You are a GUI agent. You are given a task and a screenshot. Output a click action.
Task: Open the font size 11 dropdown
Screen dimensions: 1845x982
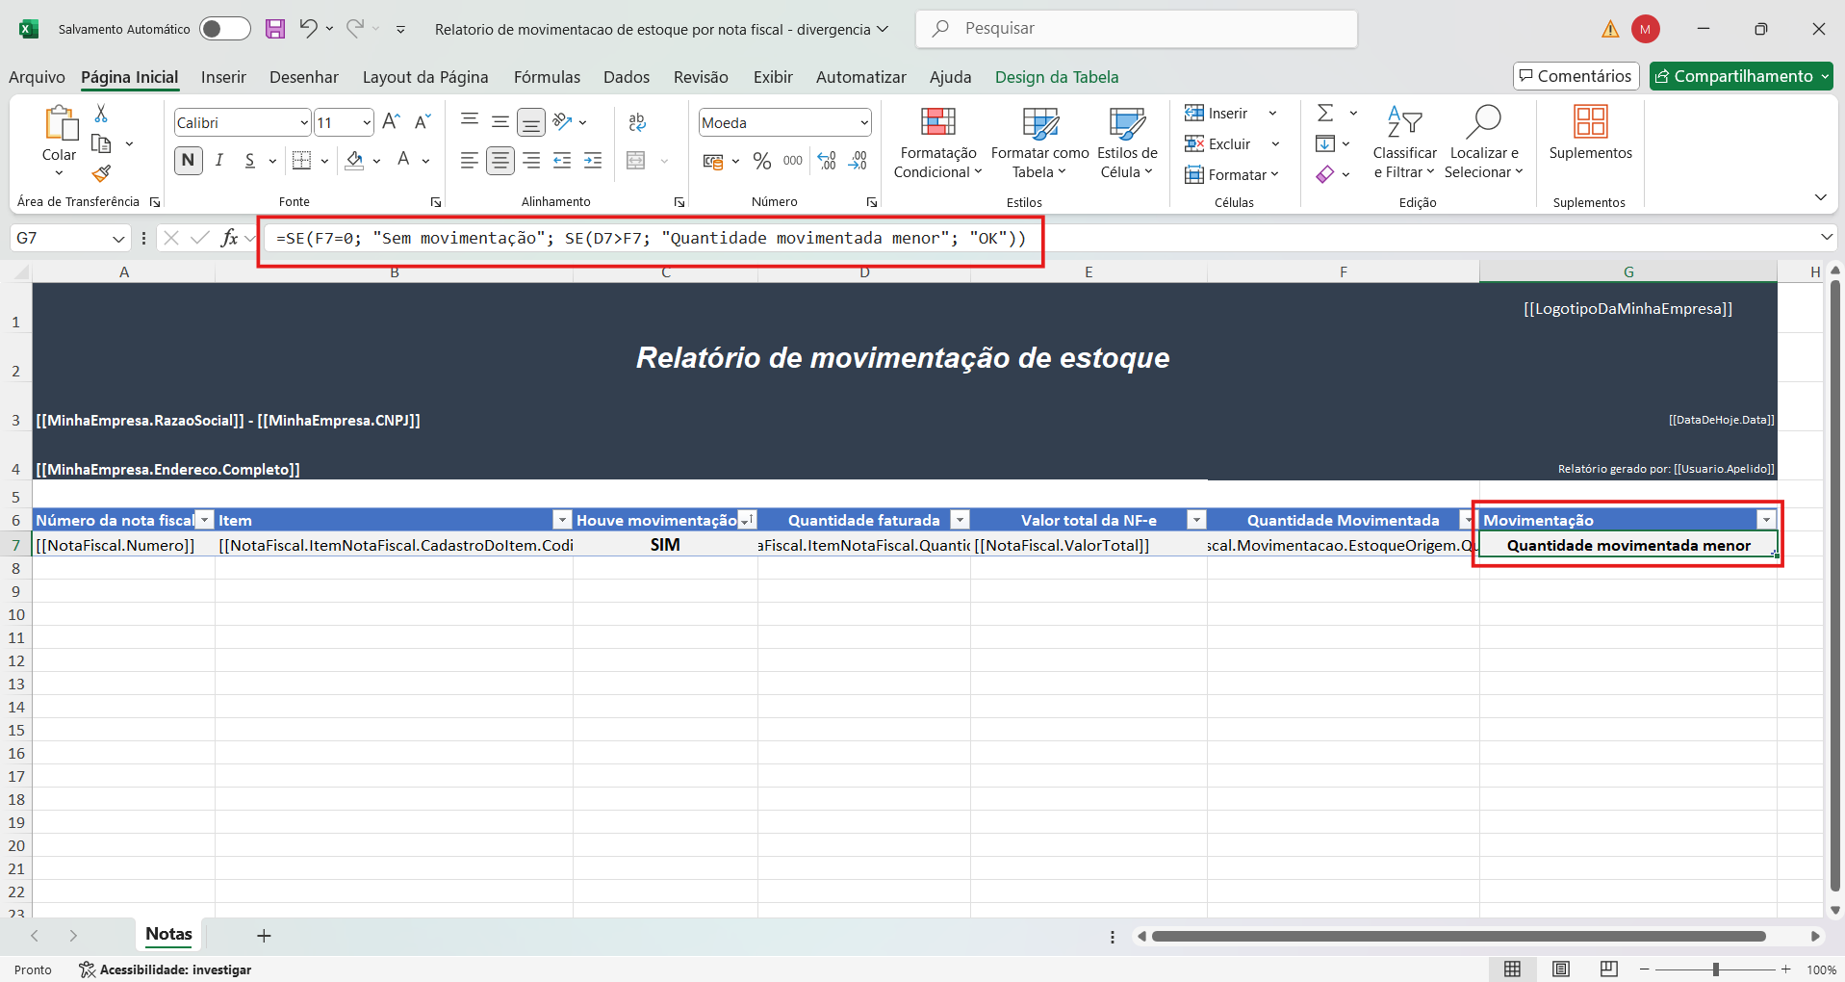pyautogui.click(x=367, y=122)
